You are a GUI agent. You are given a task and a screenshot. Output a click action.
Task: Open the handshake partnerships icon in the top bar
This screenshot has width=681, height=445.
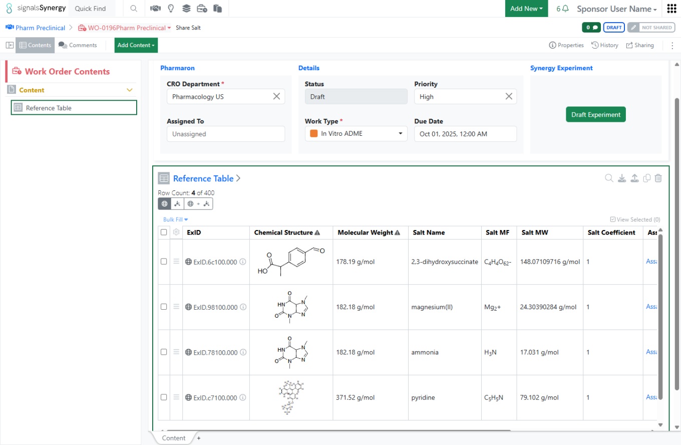(x=156, y=9)
